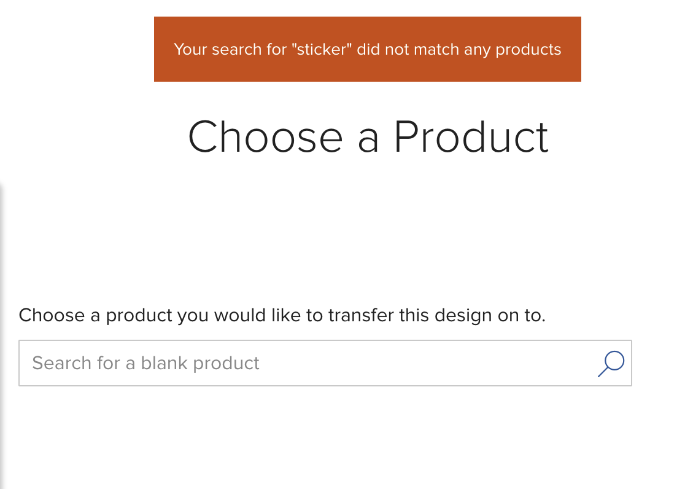
Task: Submit search using the blue magnifier icon
Action: point(611,364)
